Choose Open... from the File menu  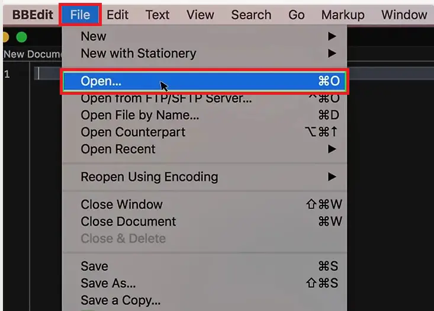coord(204,81)
